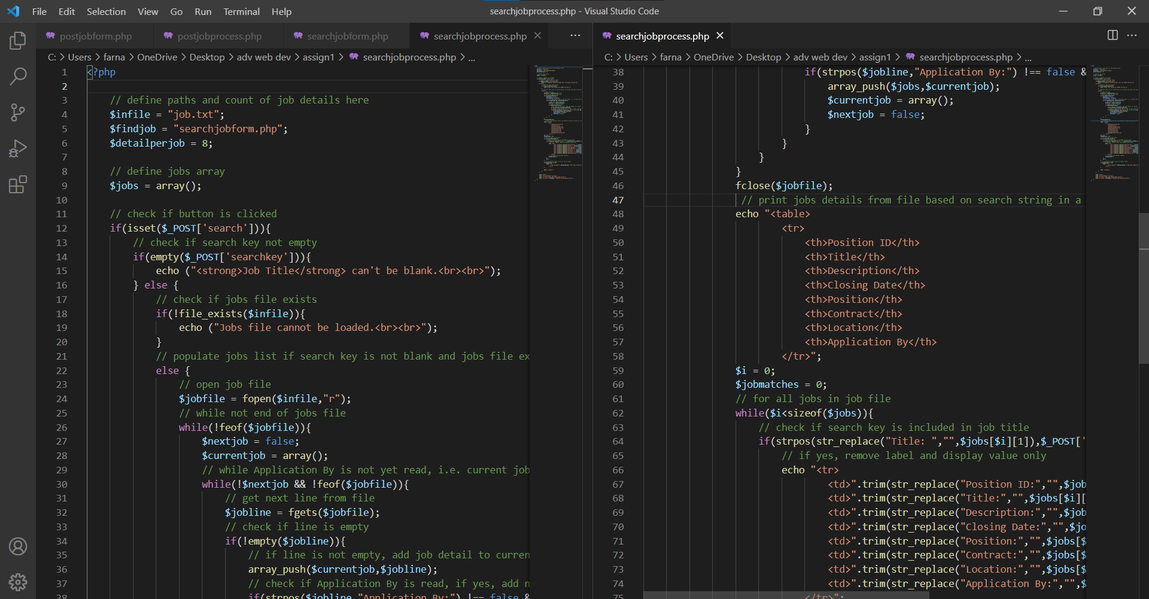
Task: Switch to the searchjobform.php tab
Action: tap(347, 36)
